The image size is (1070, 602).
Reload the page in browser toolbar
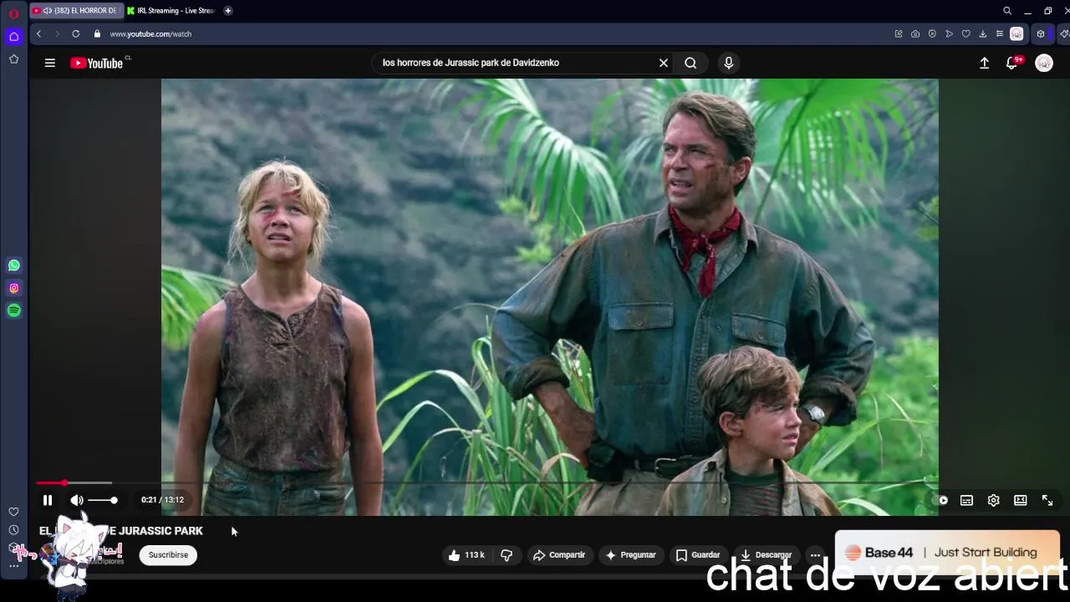coord(76,34)
